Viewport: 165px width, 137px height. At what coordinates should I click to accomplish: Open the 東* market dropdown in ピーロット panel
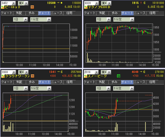pos(26,3)
